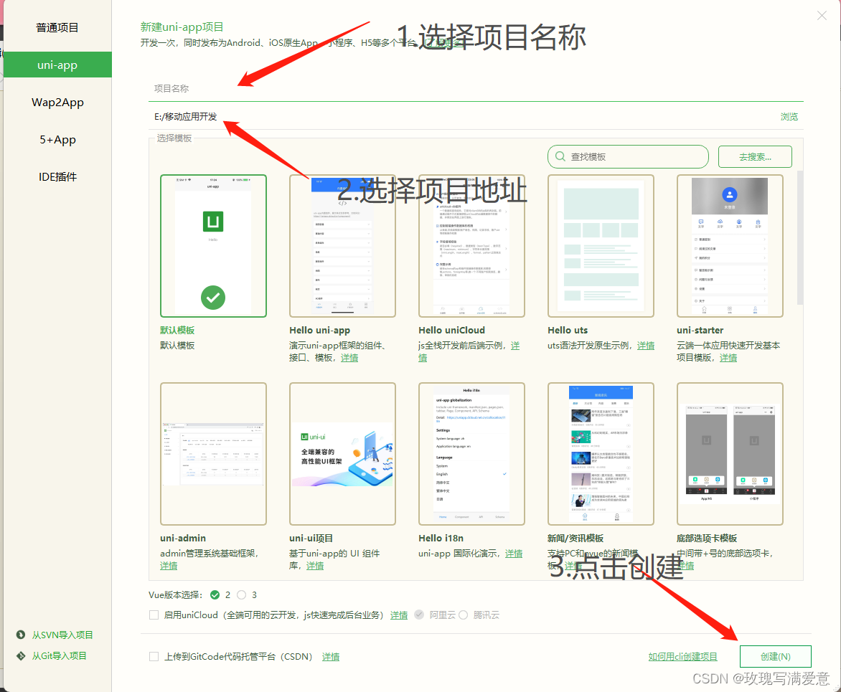Click the search magnifier icon in 查找模板

click(x=560, y=156)
